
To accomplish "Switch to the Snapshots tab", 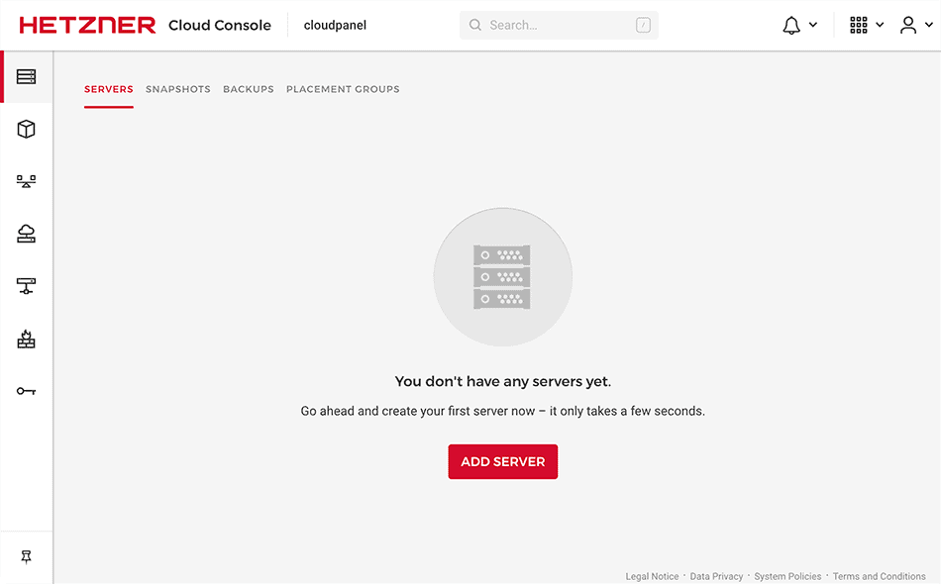I will click(x=178, y=89).
